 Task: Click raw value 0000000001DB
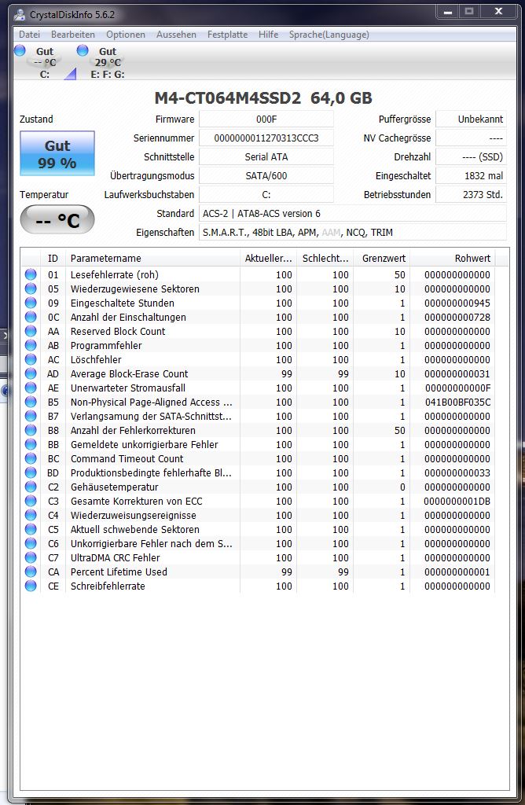point(457,501)
